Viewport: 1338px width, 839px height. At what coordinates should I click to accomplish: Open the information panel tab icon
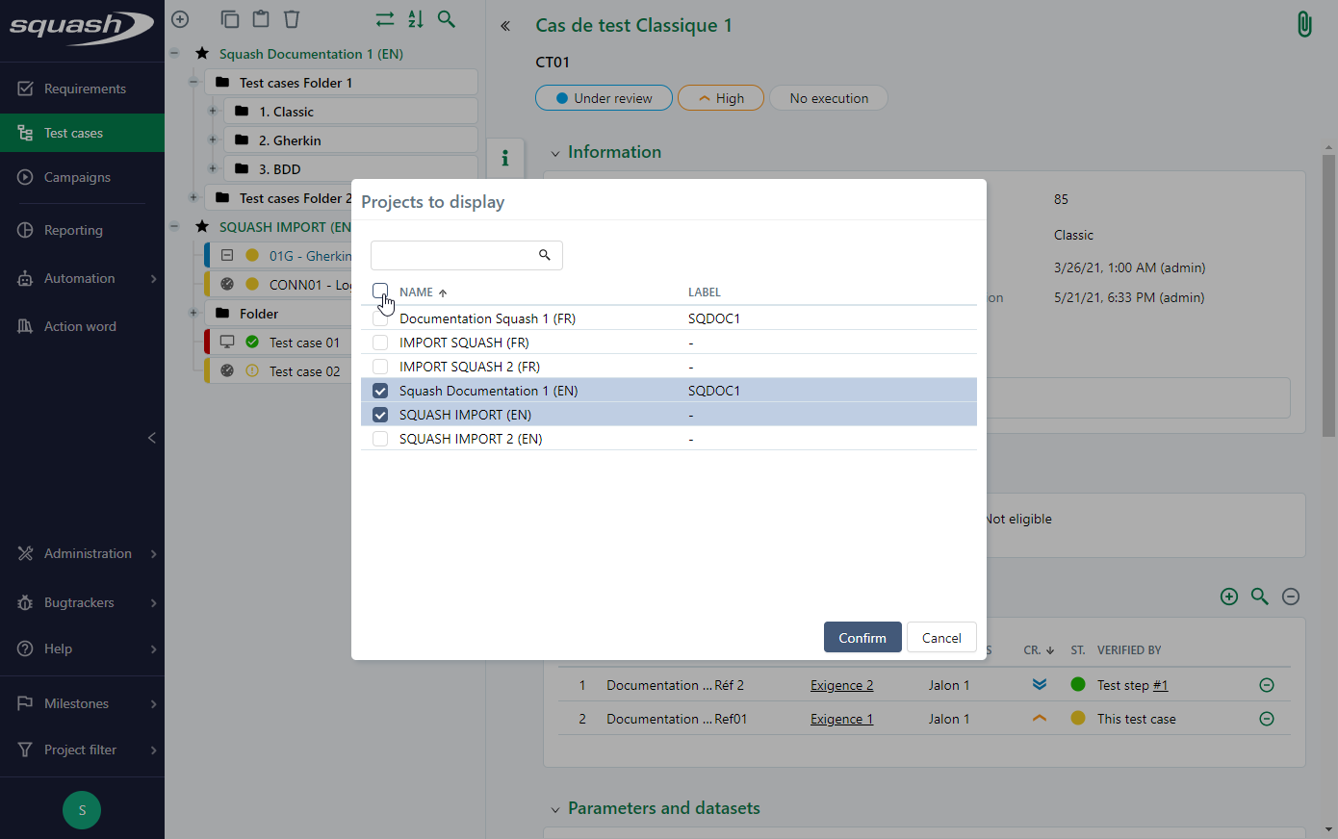point(505,159)
